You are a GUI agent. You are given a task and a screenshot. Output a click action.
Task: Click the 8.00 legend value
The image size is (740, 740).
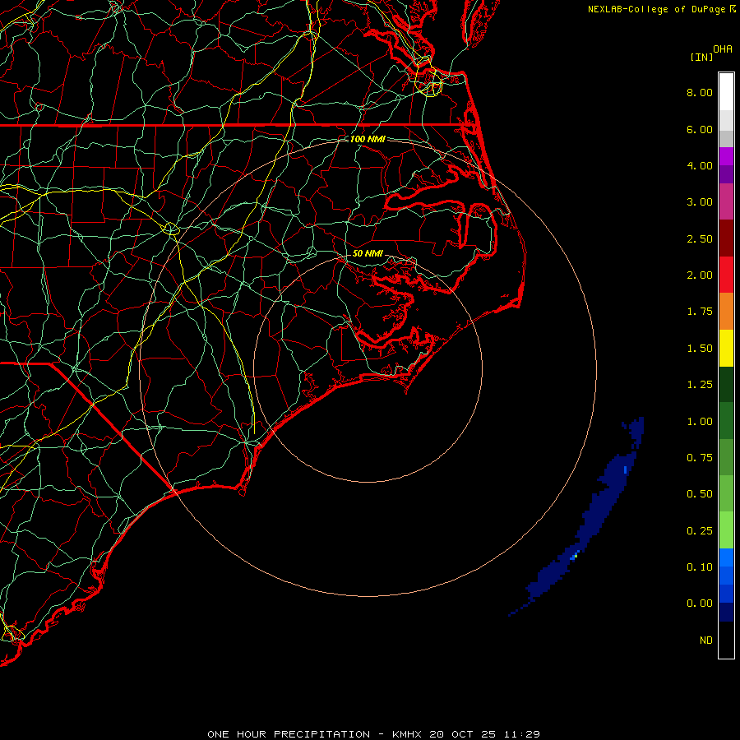(x=700, y=92)
